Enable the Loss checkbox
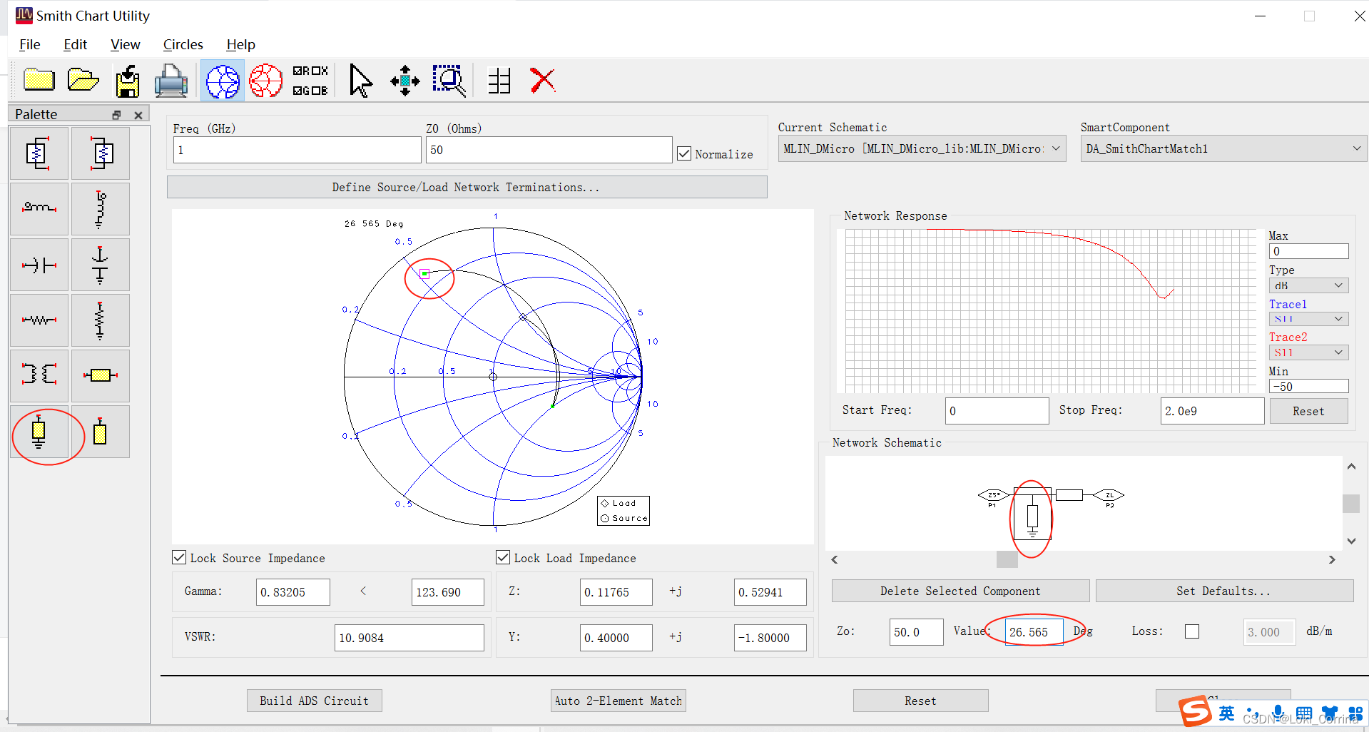 pos(1192,631)
